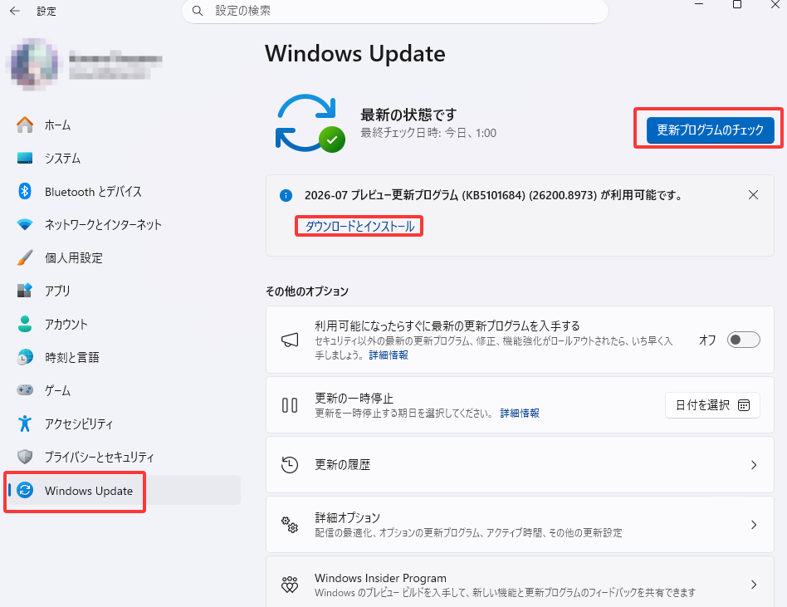Open ネットワークとインターネット settings
This screenshot has height=607, width=787.
point(123,224)
